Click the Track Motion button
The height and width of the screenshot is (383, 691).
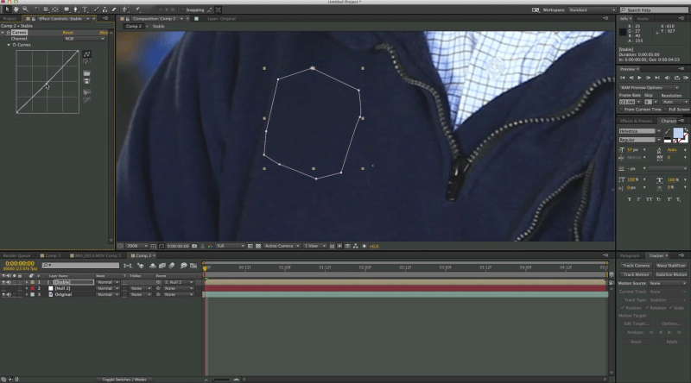tap(636, 274)
